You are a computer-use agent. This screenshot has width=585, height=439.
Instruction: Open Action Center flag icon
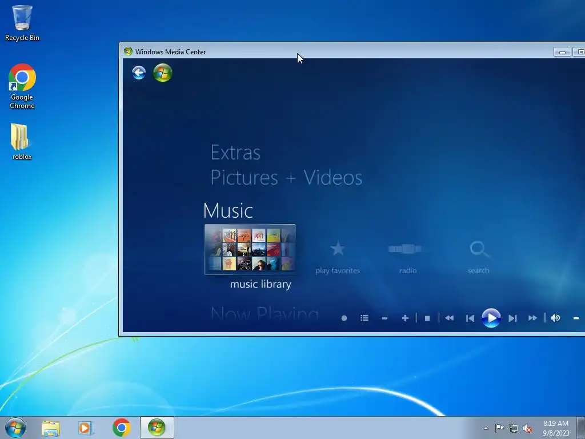[x=499, y=428]
